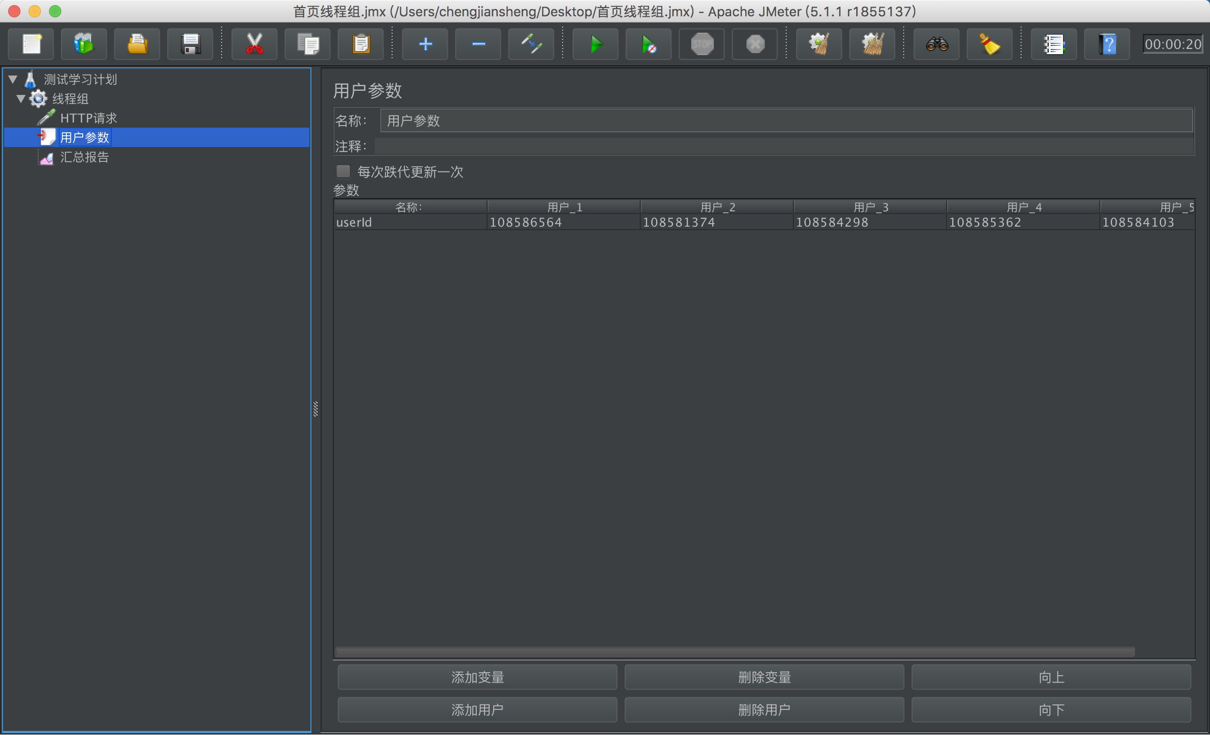The image size is (1210, 735).
Task: Click the 名称 input field
Action: [786, 121]
